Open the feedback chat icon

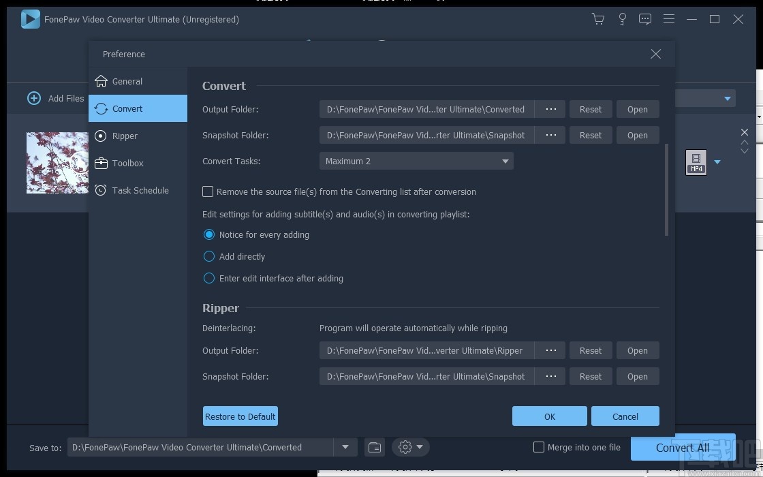(645, 19)
